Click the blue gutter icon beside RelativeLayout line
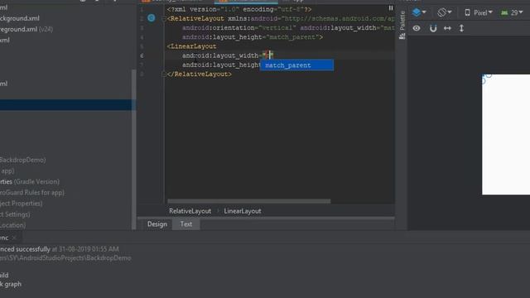 (151, 18)
